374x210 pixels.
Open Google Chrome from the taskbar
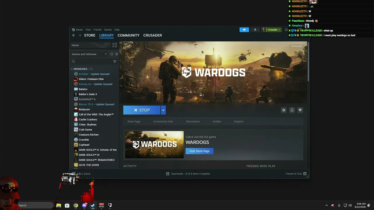click(76, 205)
